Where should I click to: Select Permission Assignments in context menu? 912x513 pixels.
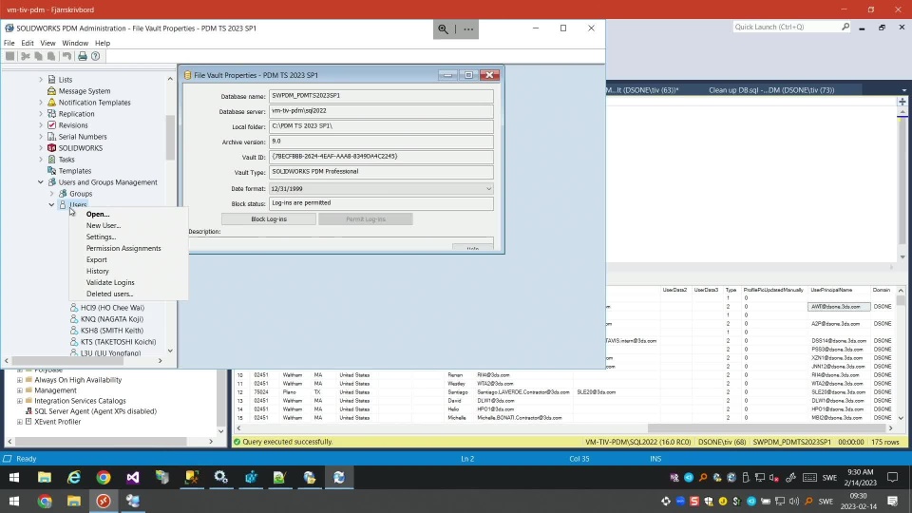coord(123,248)
